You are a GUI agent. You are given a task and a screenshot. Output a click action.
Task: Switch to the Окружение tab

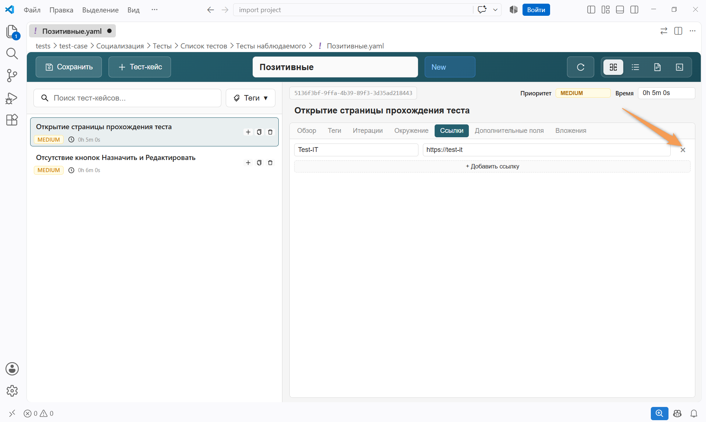coord(411,131)
